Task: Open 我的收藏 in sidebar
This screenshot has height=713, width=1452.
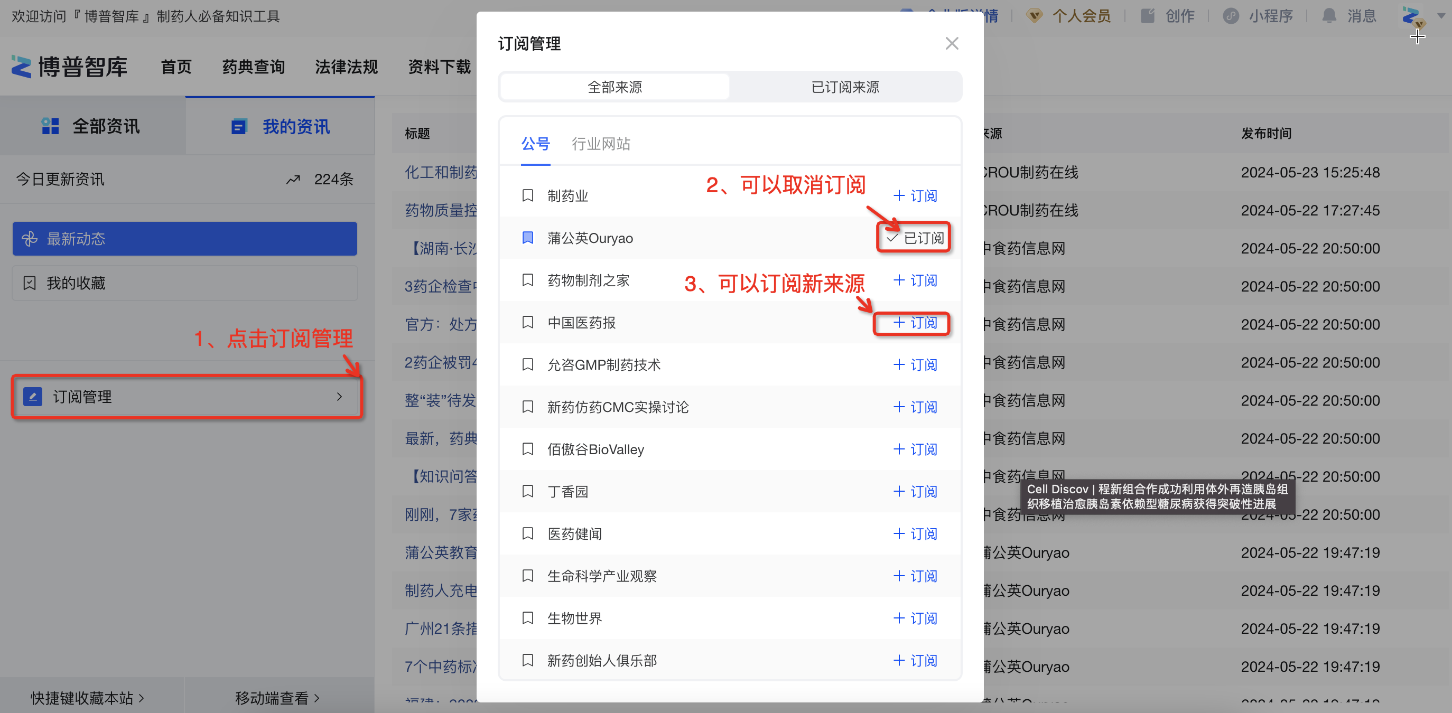Action: (185, 283)
